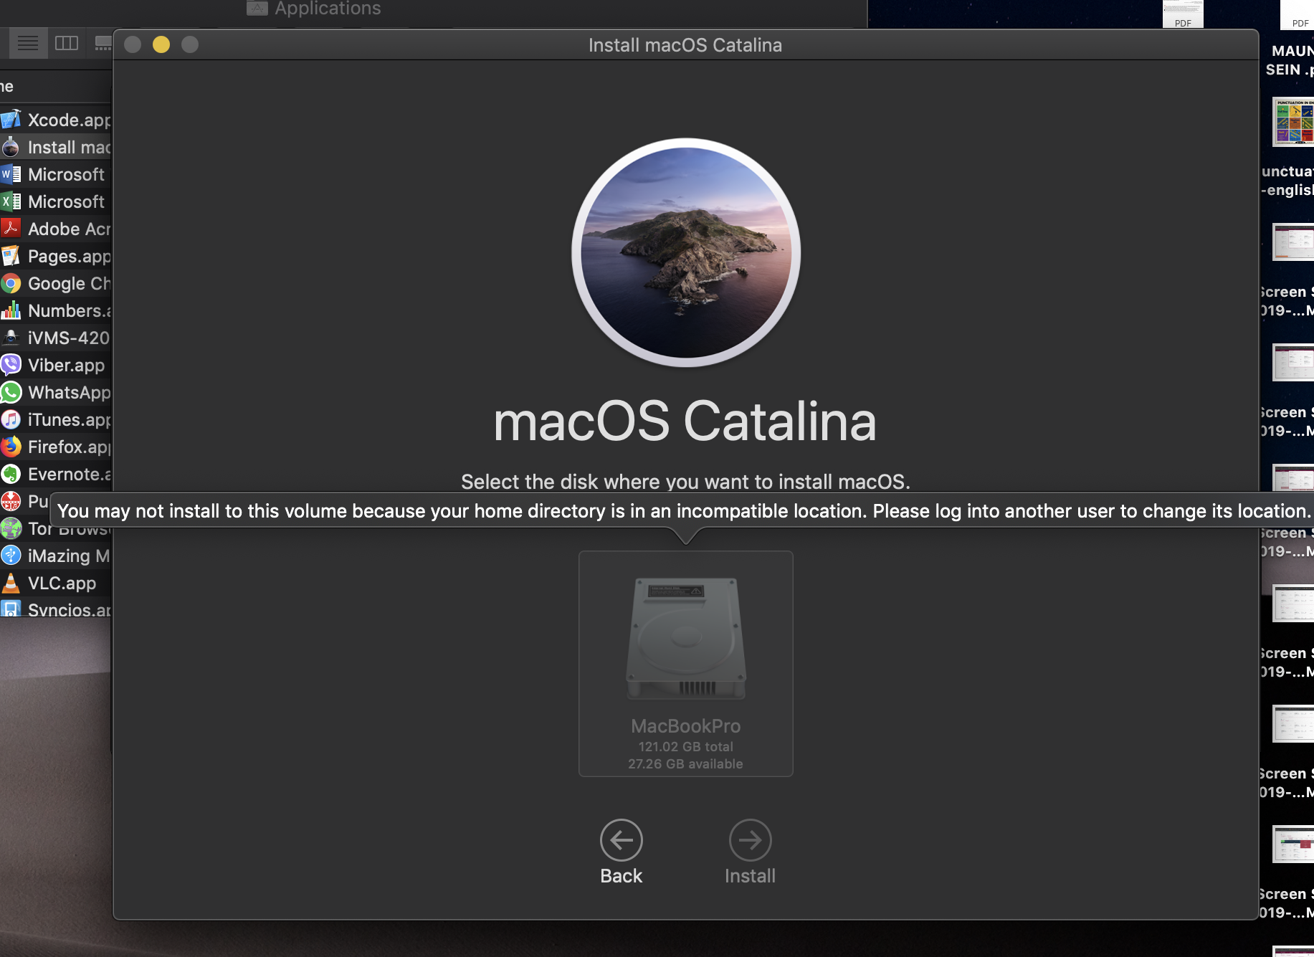Select the punctuation-english image on desktop
Image resolution: width=1314 pixels, height=957 pixels.
coord(1293,123)
